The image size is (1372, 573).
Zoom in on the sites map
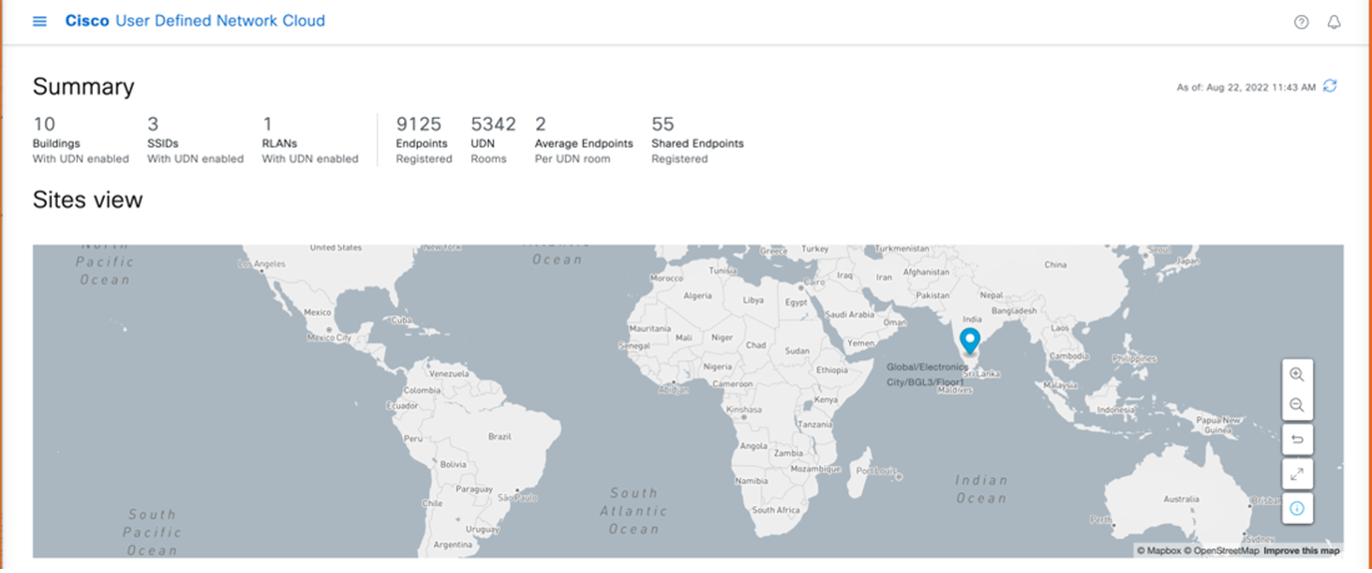[1297, 374]
